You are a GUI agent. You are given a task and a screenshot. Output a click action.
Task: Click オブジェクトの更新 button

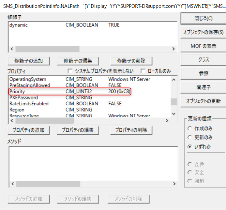tap(203, 101)
